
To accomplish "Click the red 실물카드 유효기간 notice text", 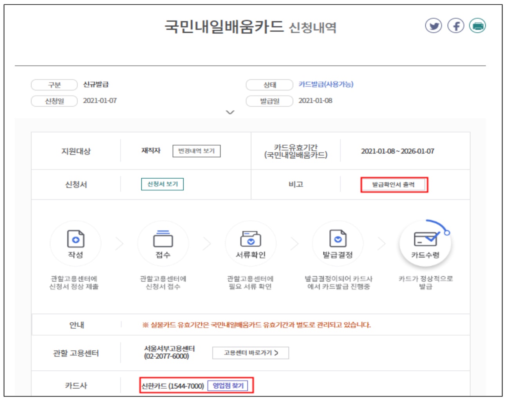I will pyautogui.click(x=257, y=325).
